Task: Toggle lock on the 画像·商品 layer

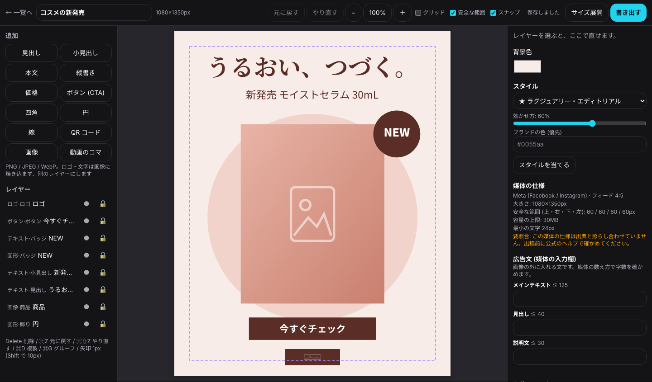Action: tap(103, 307)
